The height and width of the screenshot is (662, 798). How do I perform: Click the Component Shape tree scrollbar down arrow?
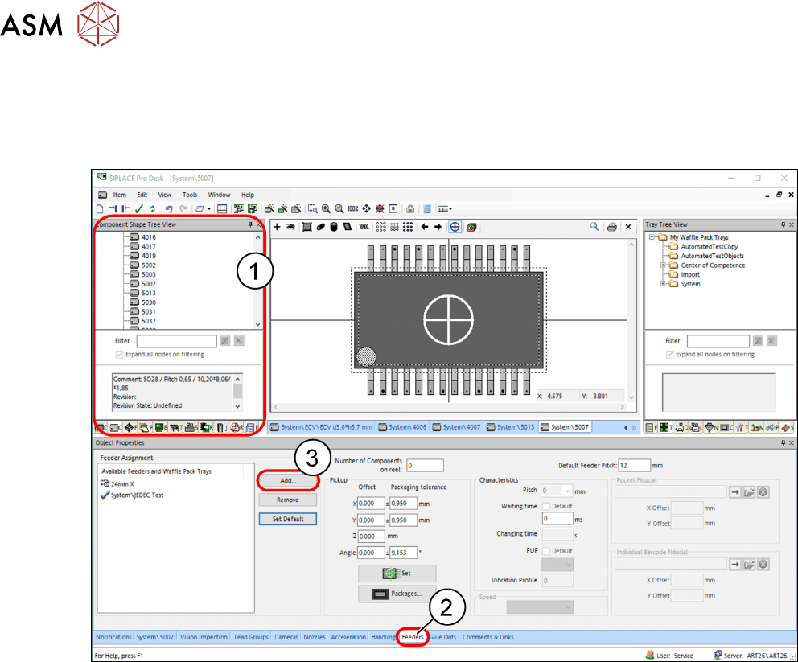257,324
